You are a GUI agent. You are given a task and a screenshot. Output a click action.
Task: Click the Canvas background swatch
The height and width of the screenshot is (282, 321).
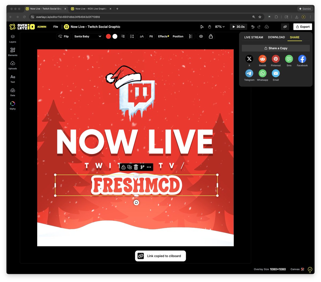click(x=303, y=269)
